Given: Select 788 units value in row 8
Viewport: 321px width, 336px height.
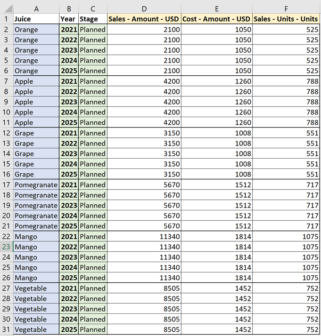Looking at the screenshot, I should pyautogui.click(x=286, y=91).
